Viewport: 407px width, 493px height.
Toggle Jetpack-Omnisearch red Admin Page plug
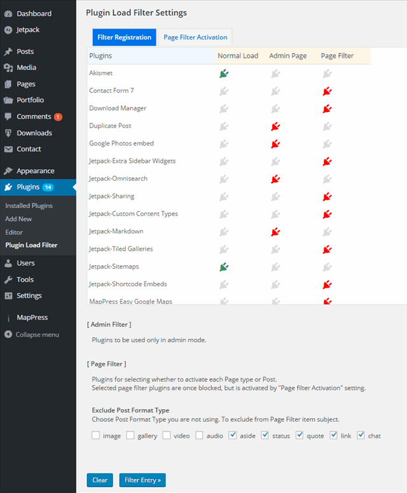(275, 179)
